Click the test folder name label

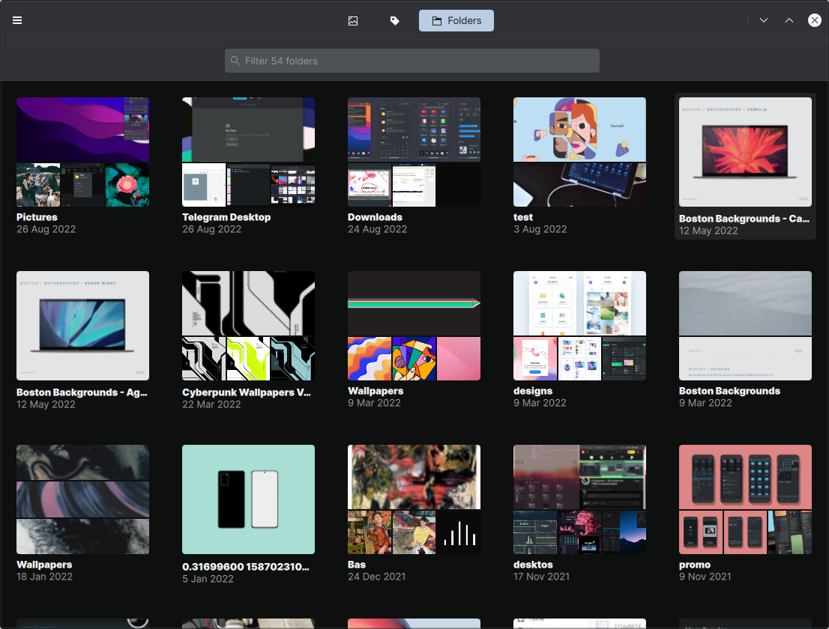[523, 217]
